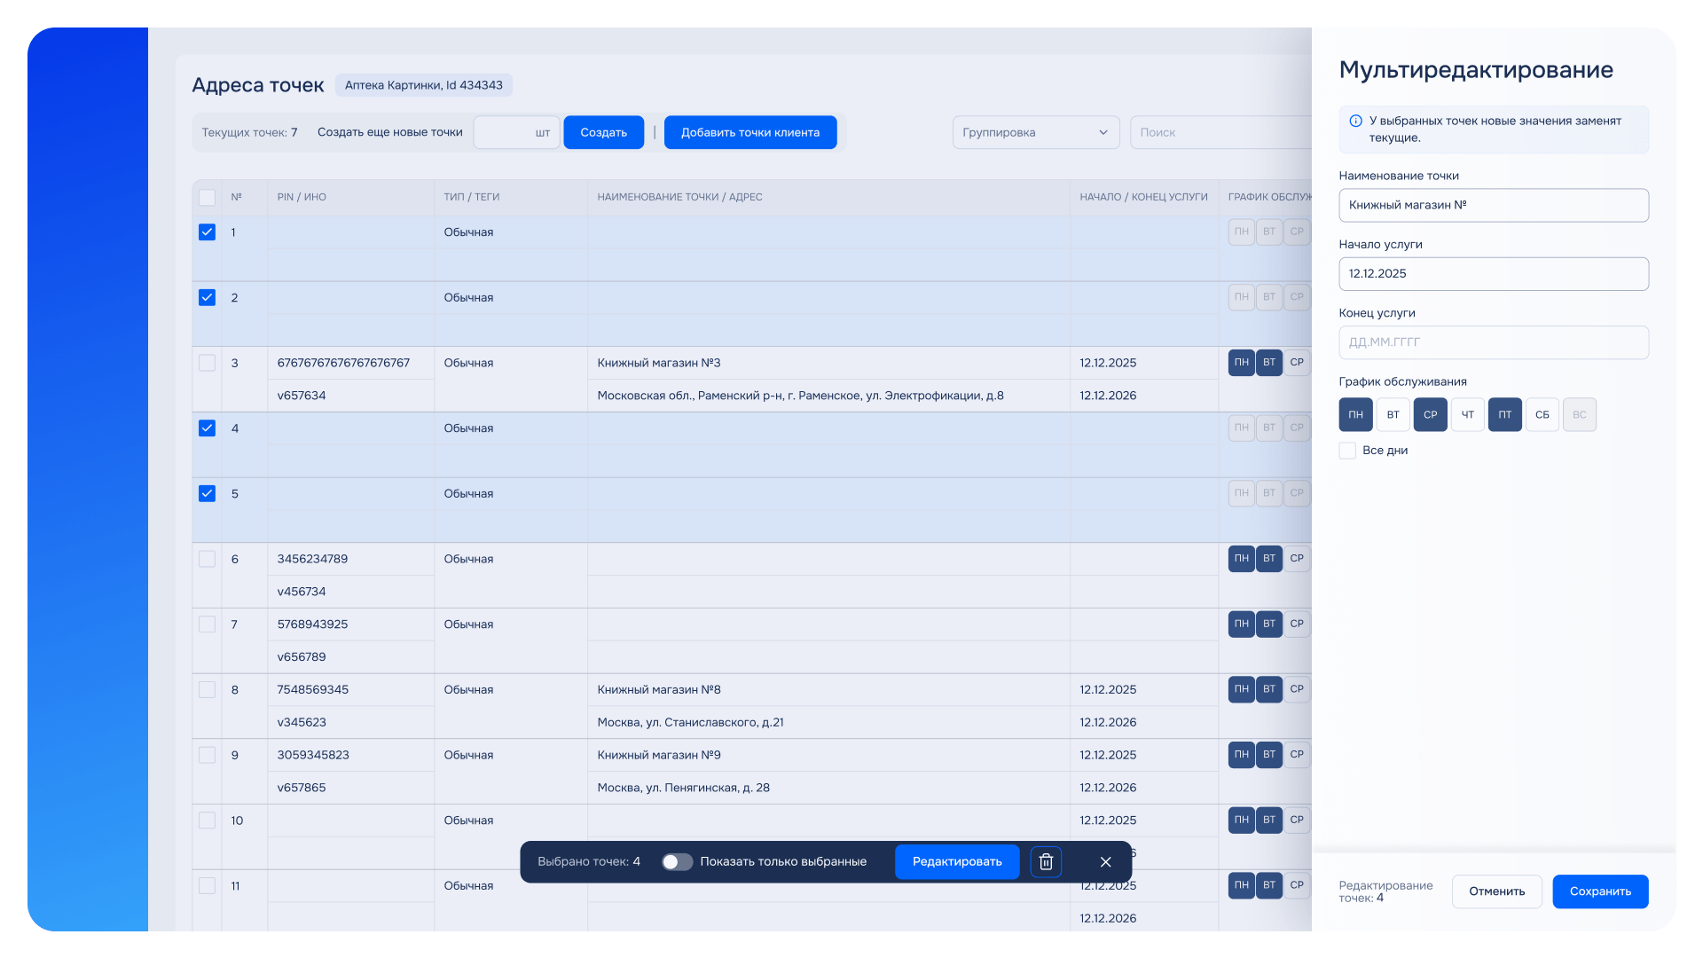The image size is (1703, 958).
Task: Click Редактировать in selection bar
Action: coord(956,861)
